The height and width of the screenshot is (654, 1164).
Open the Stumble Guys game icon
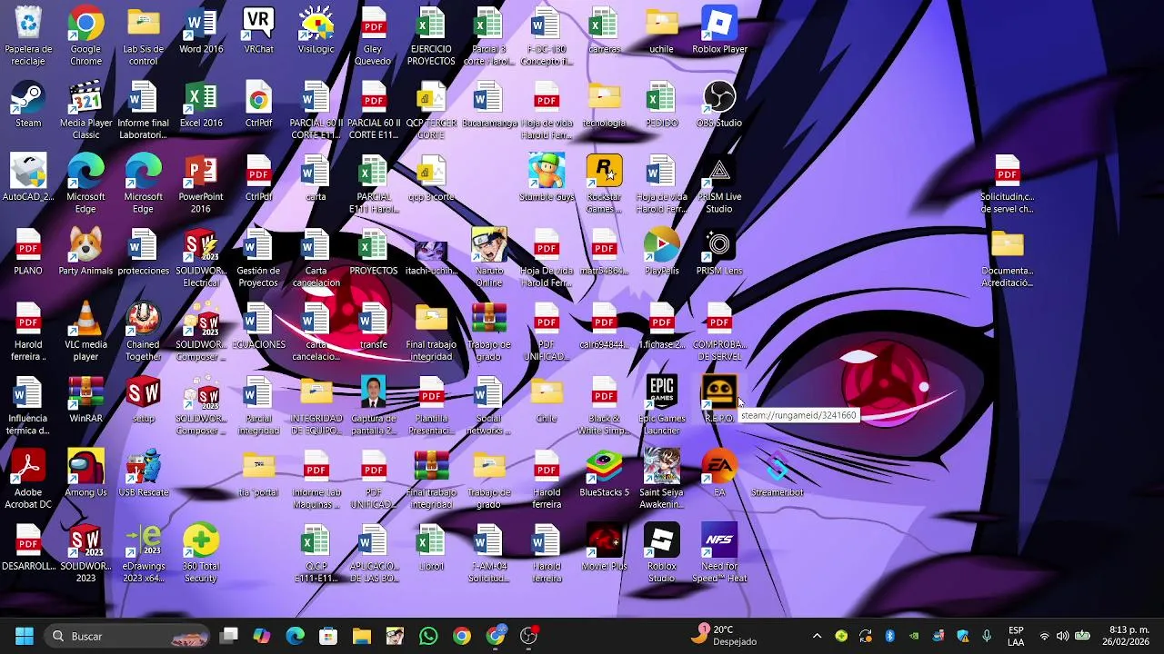pos(547,178)
